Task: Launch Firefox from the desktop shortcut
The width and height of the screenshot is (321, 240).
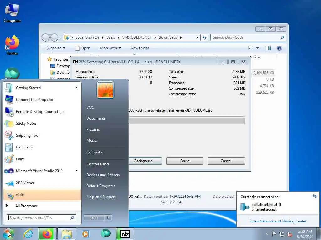Action: click(x=12, y=45)
